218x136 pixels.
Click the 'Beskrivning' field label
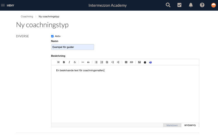click(x=58, y=56)
